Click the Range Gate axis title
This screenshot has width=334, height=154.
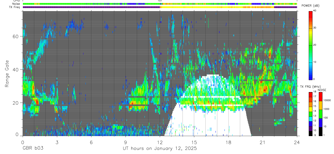7,74
